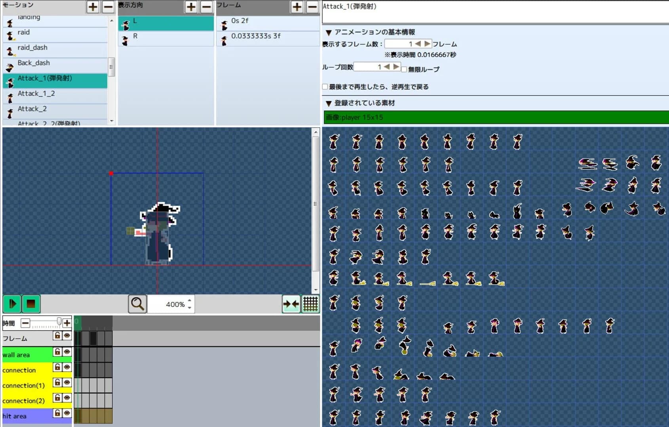Toggle the grid display icon near the canvas
The width and height of the screenshot is (669, 427).
310,304
